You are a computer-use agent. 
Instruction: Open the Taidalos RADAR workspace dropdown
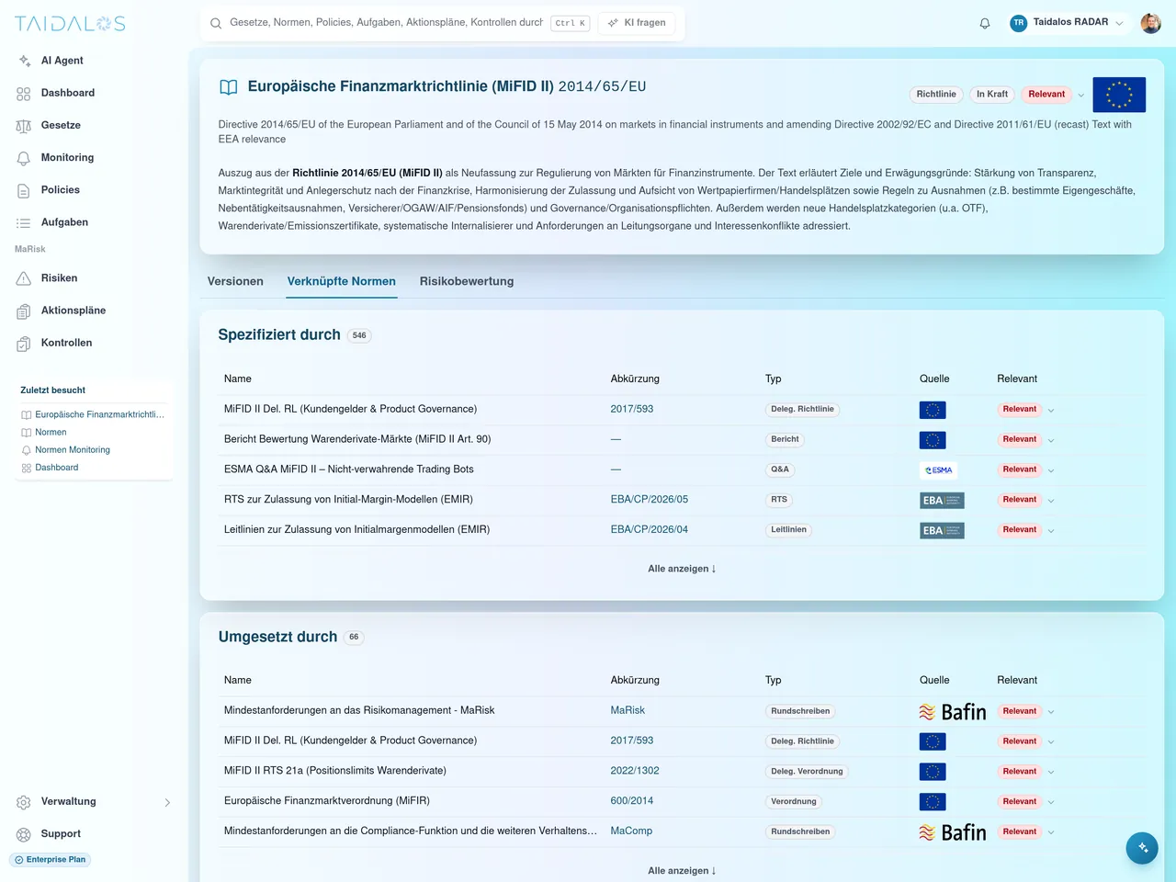pyautogui.click(x=1067, y=23)
